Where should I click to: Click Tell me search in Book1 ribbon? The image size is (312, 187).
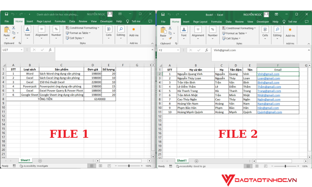290,22
